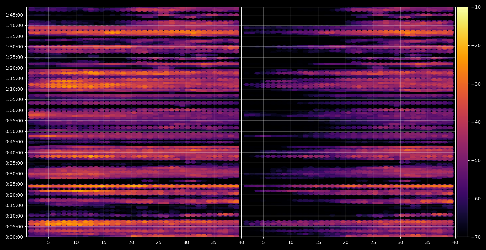Click x-axis tick 15 under the right heatmap
This screenshot has width=486, height=250.
[318, 242]
